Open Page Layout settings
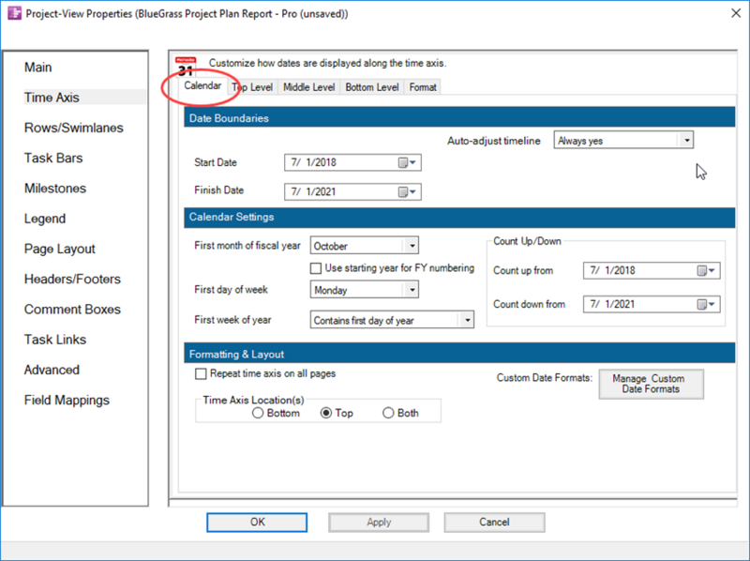Viewport: 750px width, 561px height. [x=60, y=249]
